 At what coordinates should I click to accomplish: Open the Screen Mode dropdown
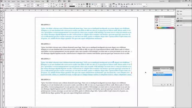(65, 1)
